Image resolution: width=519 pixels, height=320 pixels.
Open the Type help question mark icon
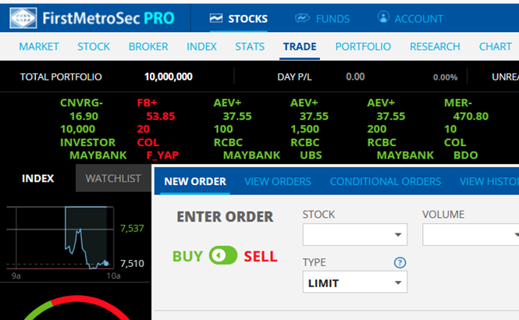(x=400, y=263)
